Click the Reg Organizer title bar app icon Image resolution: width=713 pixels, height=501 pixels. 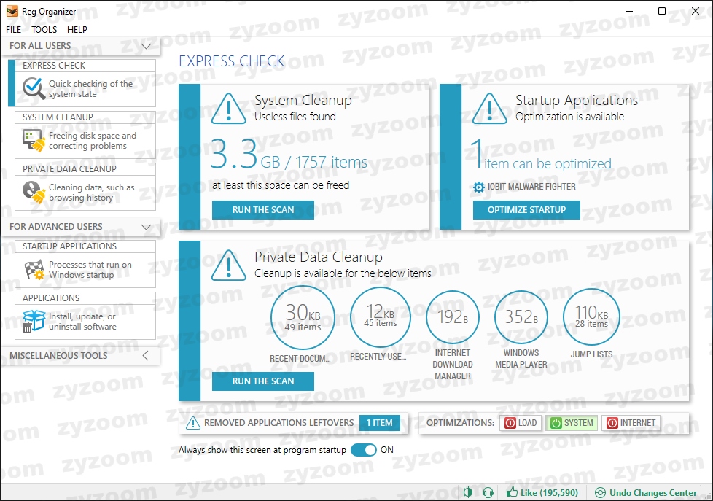[x=12, y=12]
